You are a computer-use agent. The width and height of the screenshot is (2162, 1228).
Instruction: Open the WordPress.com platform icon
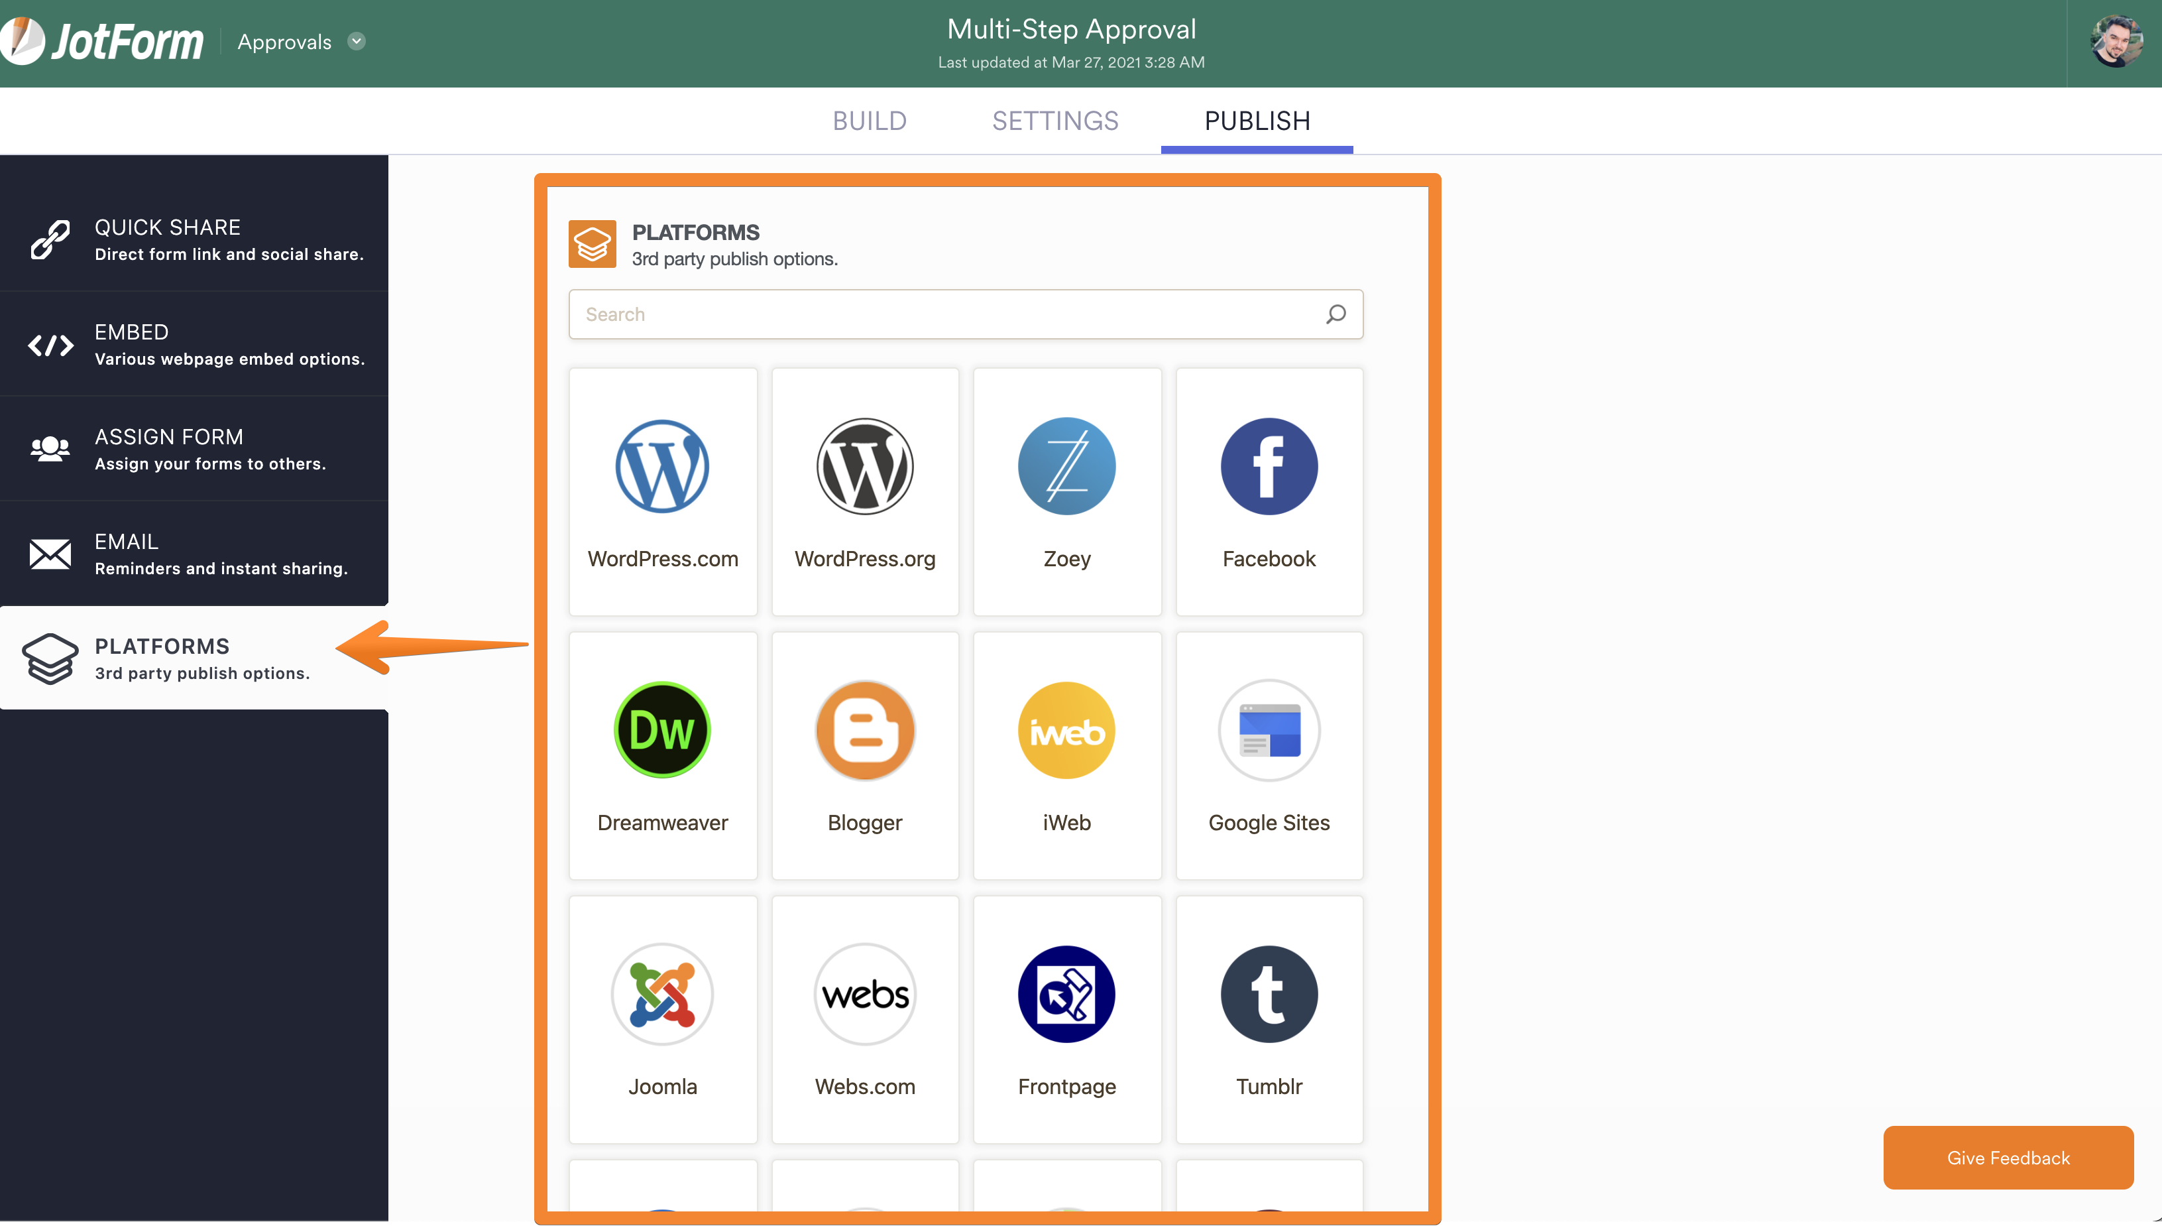(x=663, y=465)
